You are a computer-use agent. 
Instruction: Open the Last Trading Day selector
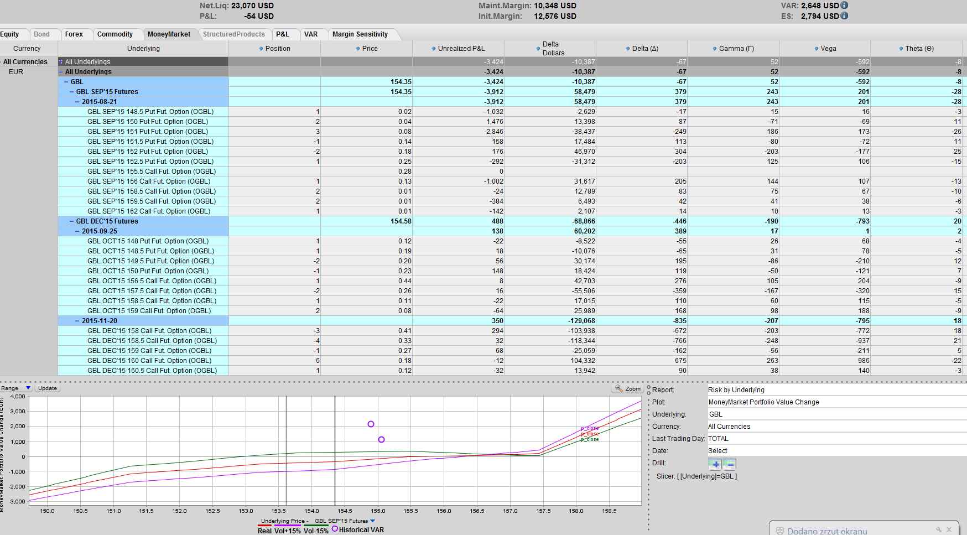point(837,439)
